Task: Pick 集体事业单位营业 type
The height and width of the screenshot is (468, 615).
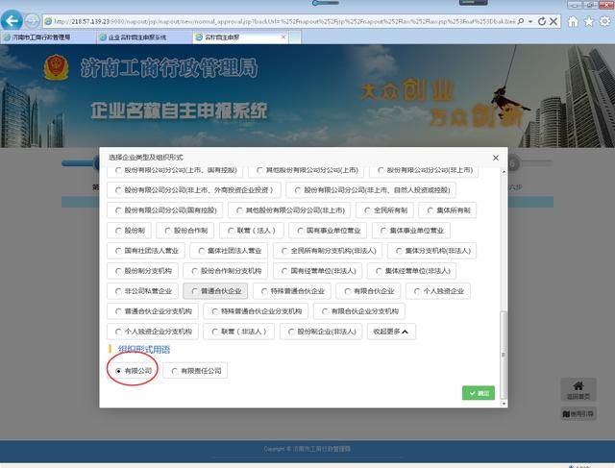Action: click(x=411, y=231)
